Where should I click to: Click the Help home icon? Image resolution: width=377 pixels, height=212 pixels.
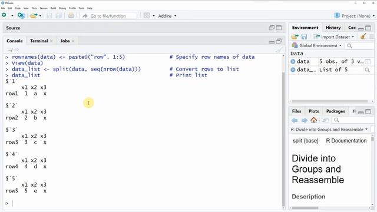[314, 120]
